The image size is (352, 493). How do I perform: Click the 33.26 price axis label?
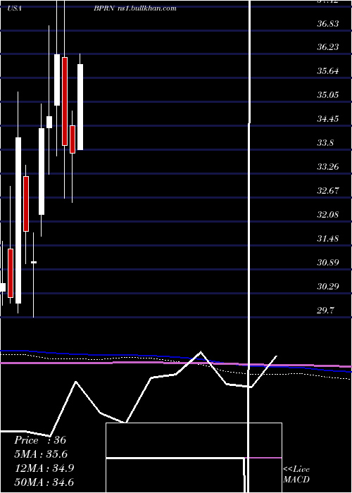[x=328, y=167]
